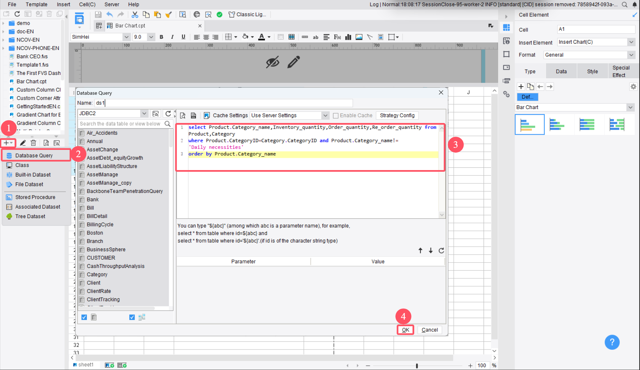Click the delete dataset trash icon
This screenshot has height=370, width=640.
(33, 143)
